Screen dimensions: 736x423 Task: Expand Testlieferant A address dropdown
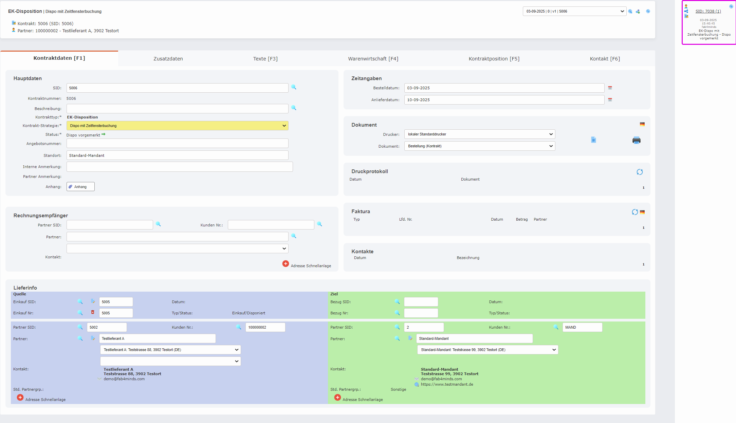click(x=170, y=350)
